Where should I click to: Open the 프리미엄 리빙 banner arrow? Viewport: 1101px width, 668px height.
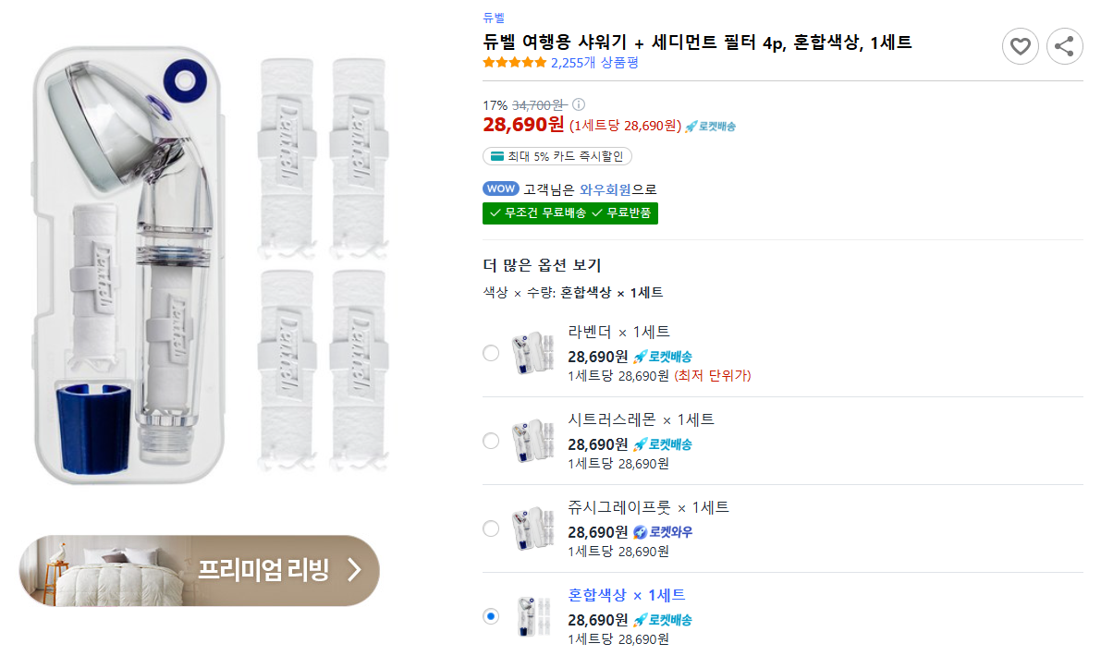tap(353, 570)
